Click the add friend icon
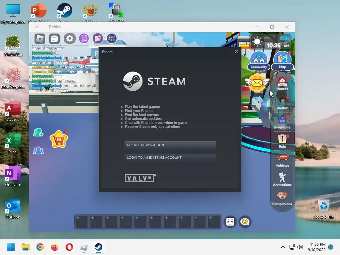 point(38,132)
